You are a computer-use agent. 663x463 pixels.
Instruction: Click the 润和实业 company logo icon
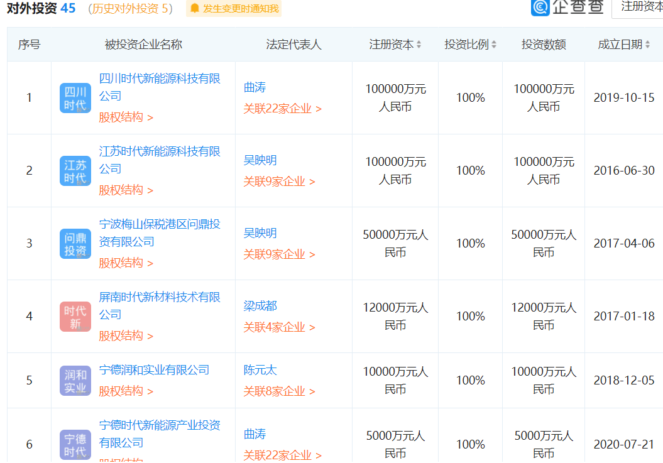point(75,381)
